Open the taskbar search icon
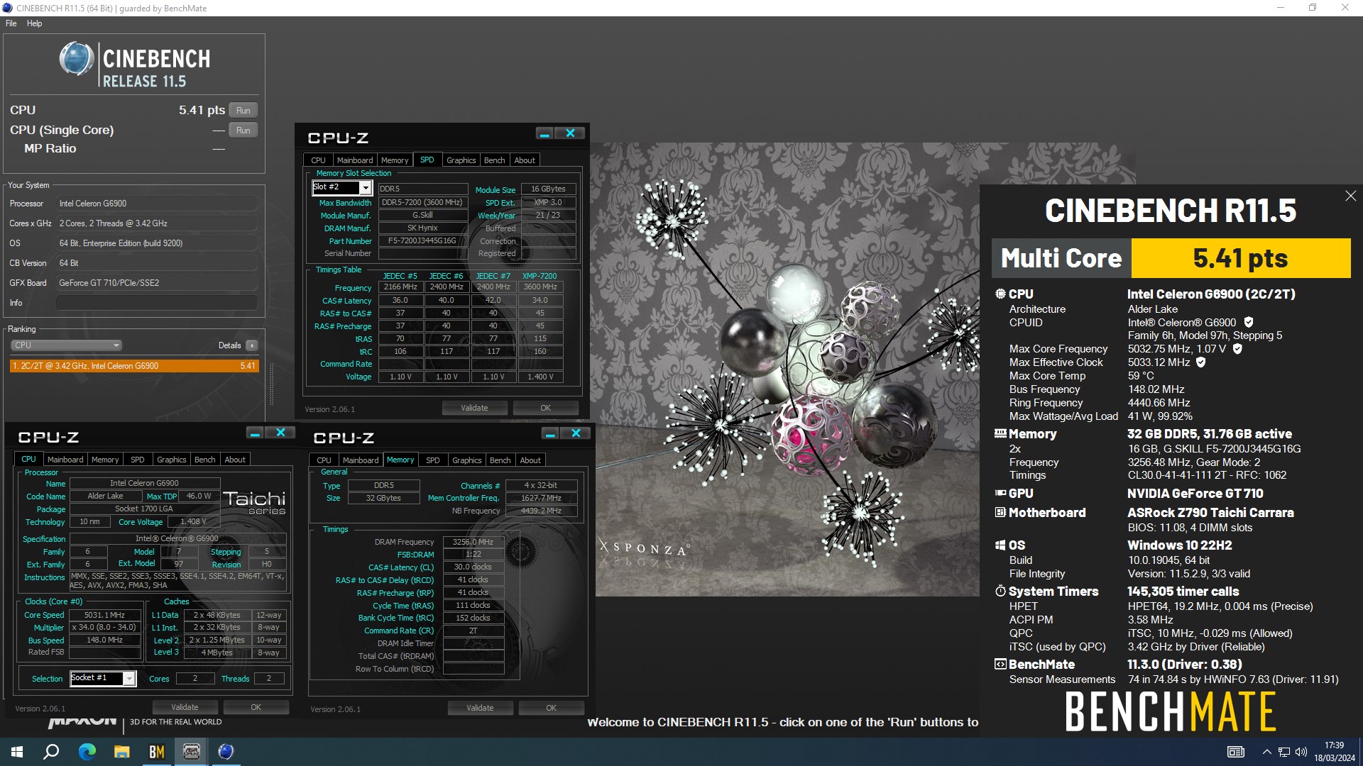 pos(51,752)
